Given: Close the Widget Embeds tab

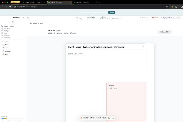Looking at the screenshot, I should [x=45, y=2].
